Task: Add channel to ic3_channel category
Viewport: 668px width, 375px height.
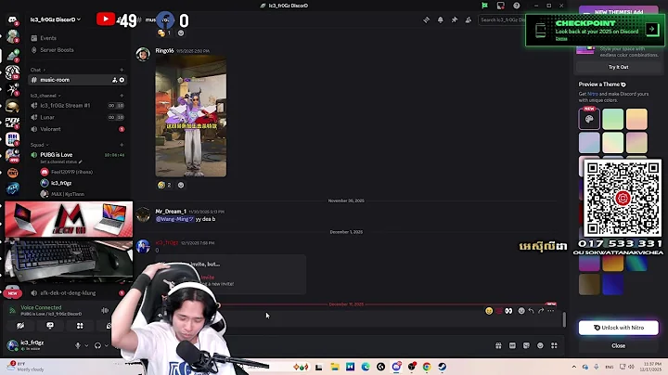Action: [122, 96]
